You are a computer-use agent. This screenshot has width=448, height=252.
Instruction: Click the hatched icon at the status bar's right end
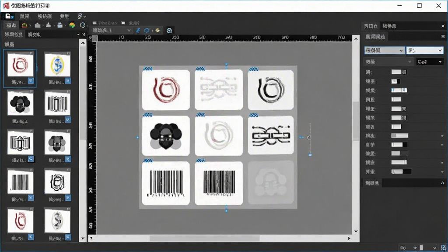(444, 248)
